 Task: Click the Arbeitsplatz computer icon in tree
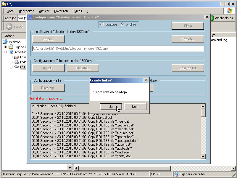11,52
